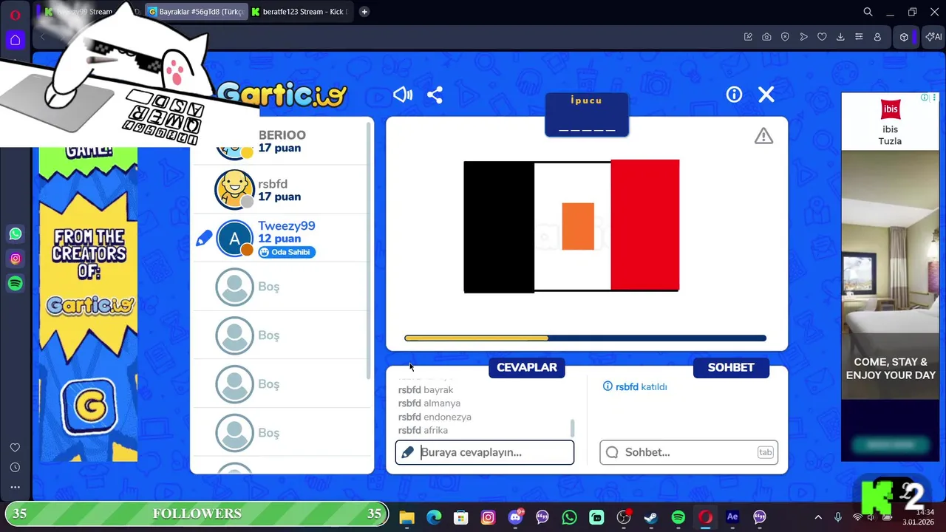Open Discord from the taskbar
946x532 pixels.
(x=515, y=517)
